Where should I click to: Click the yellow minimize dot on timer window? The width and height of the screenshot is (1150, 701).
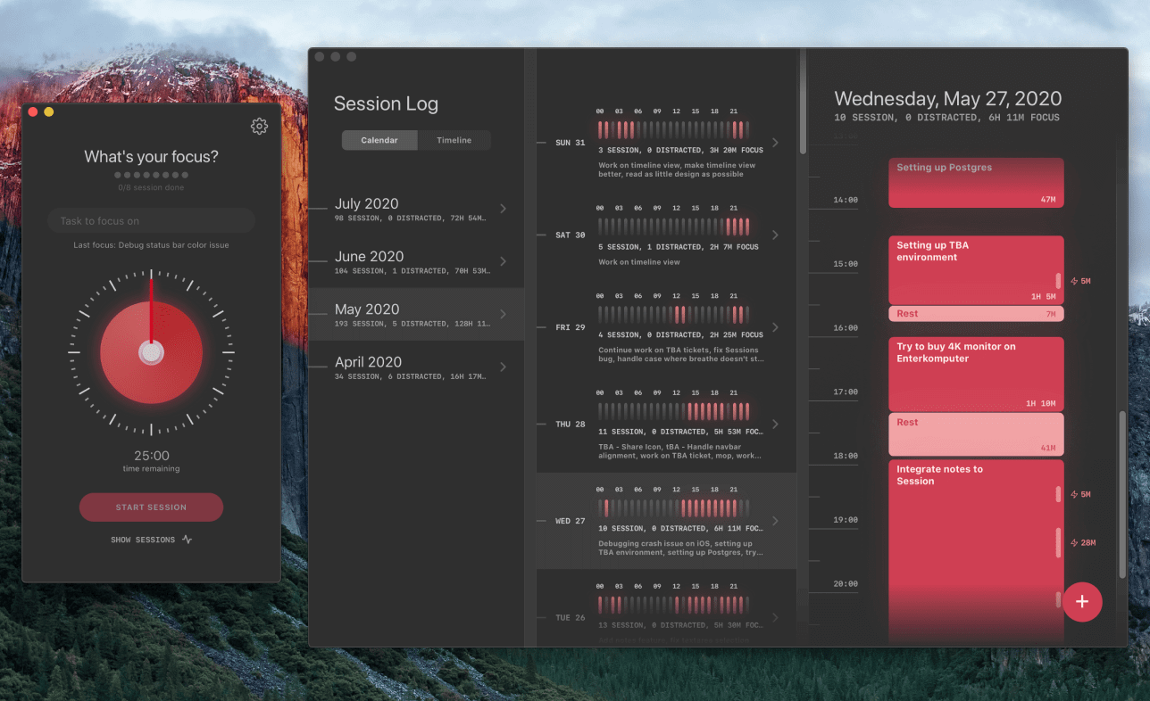(49, 111)
